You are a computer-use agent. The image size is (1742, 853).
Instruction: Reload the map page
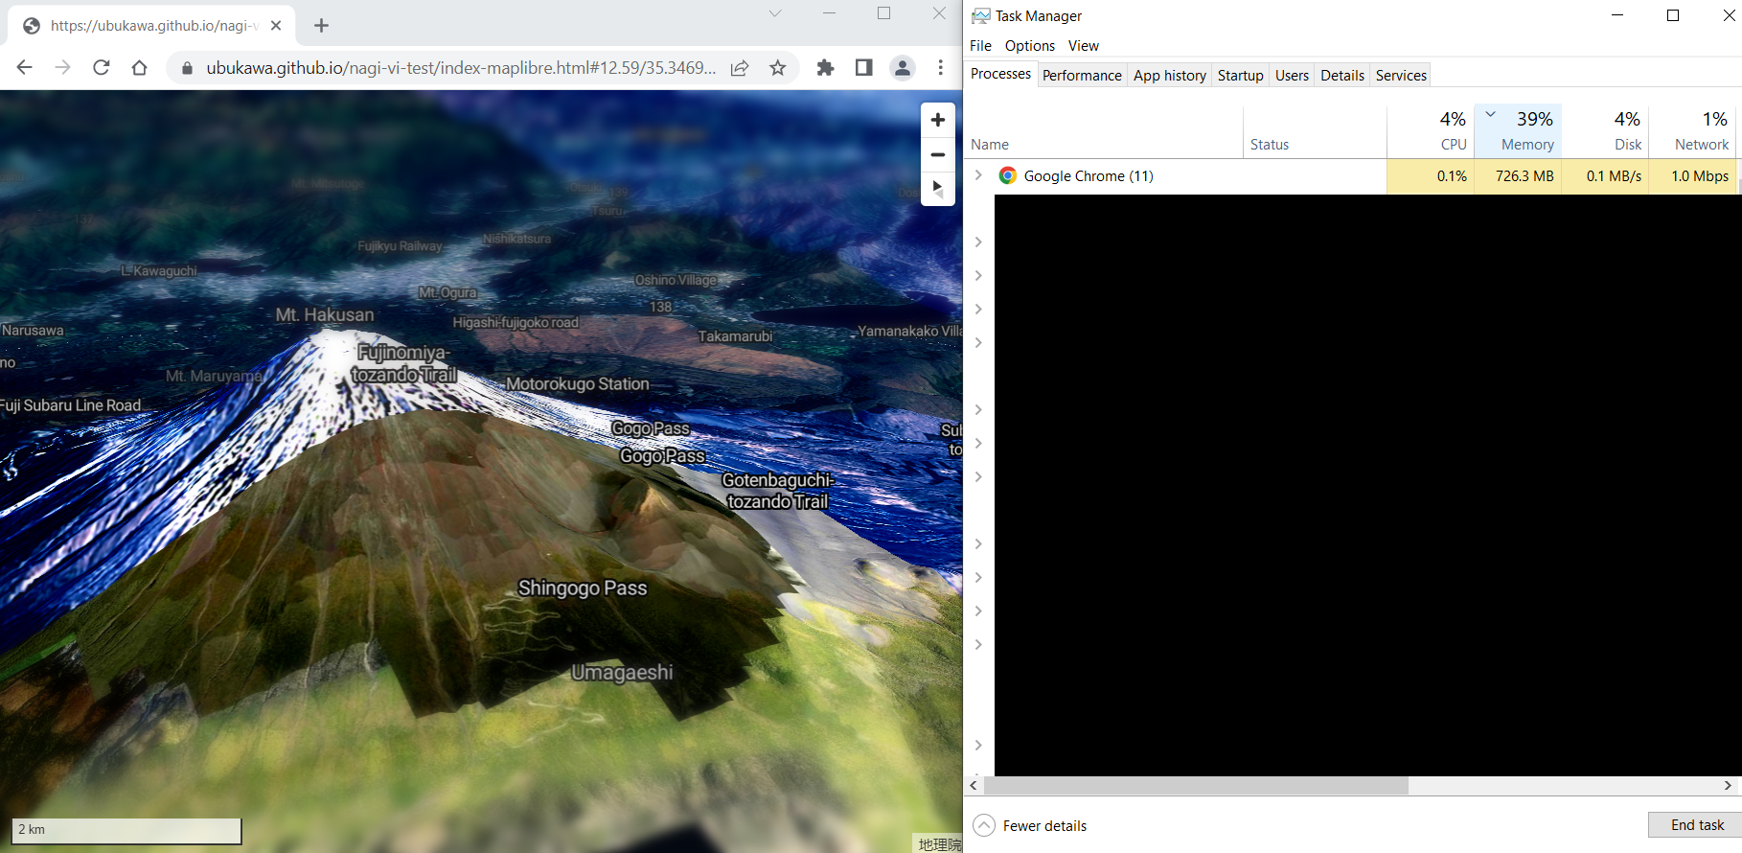click(102, 67)
